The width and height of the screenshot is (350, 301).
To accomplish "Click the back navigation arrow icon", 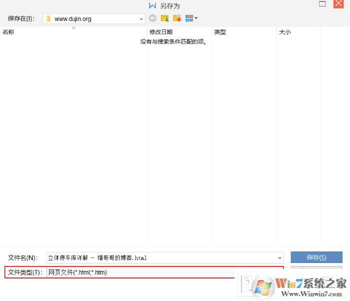I will [x=152, y=18].
